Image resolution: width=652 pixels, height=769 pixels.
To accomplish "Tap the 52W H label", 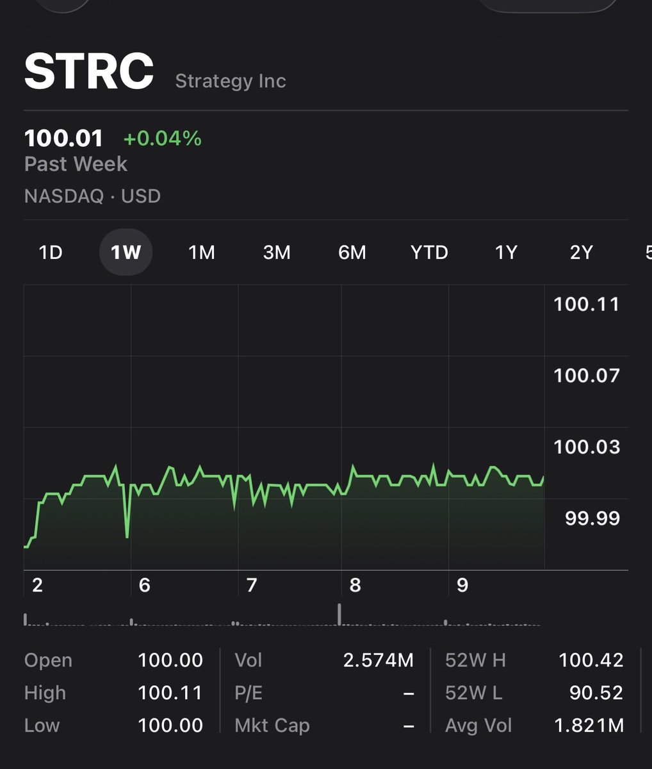I will (475, 660).
